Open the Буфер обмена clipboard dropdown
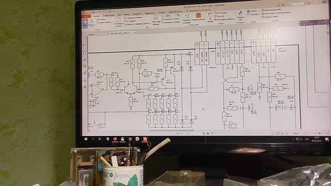Image resolution: width=331 pixels, height=186 pixels. pyautogui.click(x=104, y=22)
